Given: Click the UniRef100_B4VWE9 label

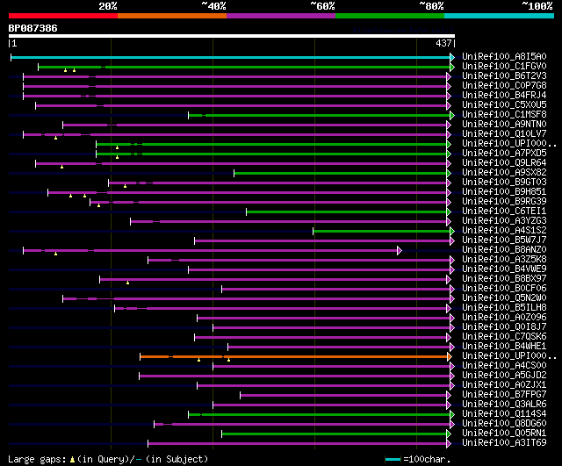Looking at the screenshot, I should click(x=504, y=269).
